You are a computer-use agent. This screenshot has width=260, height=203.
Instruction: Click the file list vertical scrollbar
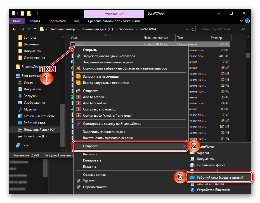[248, 84]
